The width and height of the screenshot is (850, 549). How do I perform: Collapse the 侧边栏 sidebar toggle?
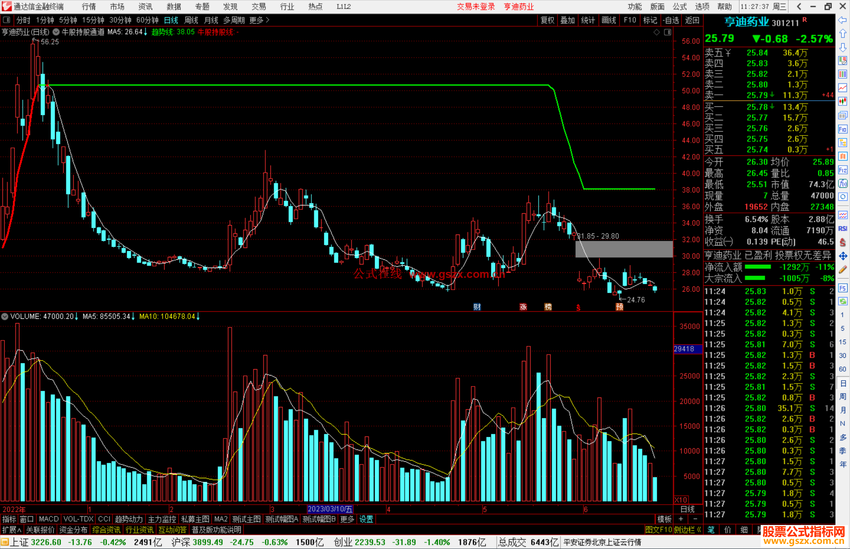click(688, 530)
